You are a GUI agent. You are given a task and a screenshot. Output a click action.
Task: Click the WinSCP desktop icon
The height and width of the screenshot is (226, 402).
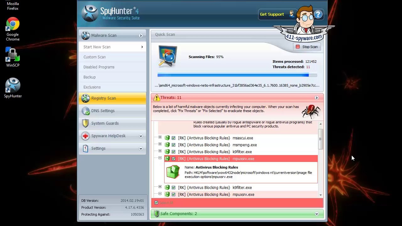pyautogui.click(x=13, y=57)
